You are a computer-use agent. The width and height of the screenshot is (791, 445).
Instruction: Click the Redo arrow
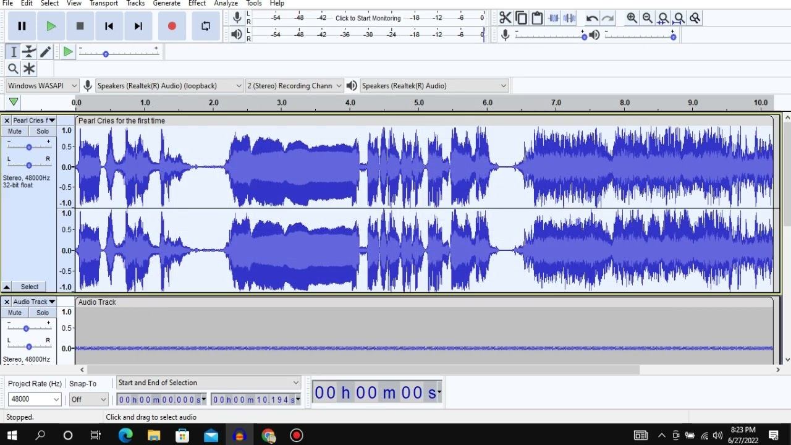point(608,18)
